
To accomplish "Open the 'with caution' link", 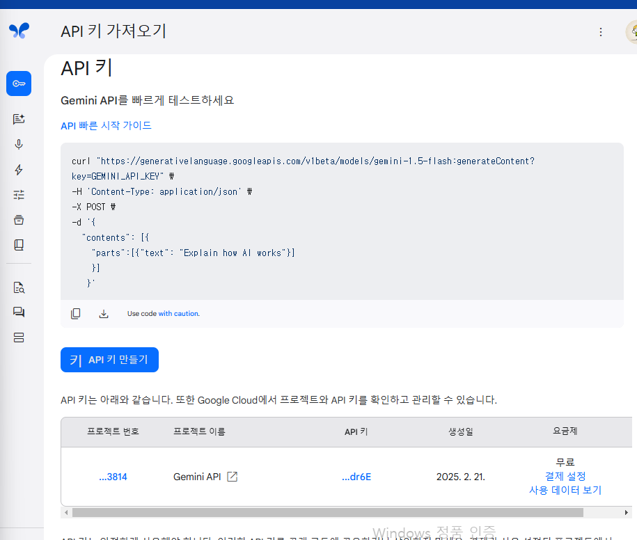I will (x=179, y=313).
